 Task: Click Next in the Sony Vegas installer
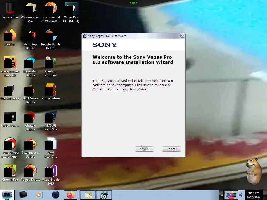click(144, 149)
